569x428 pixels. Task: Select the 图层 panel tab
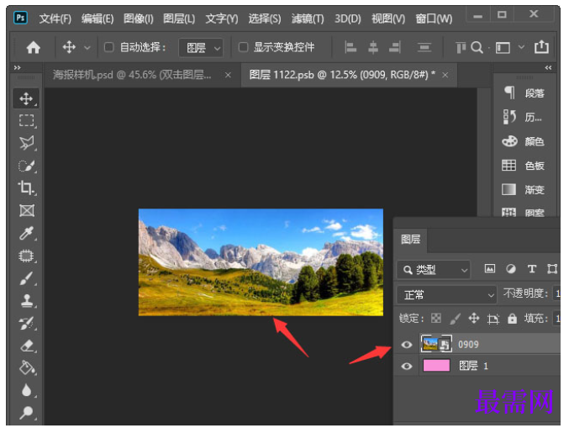pos(411,240)
